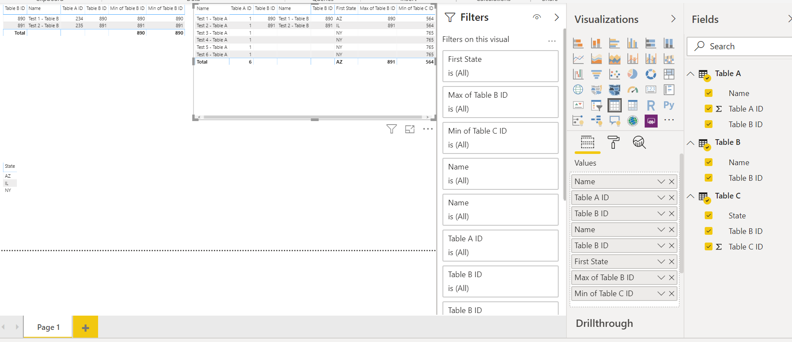The image size is (792, 342).
Task: Open the More visuals ellipsis in Visualizations
Action: pos(669,120)
